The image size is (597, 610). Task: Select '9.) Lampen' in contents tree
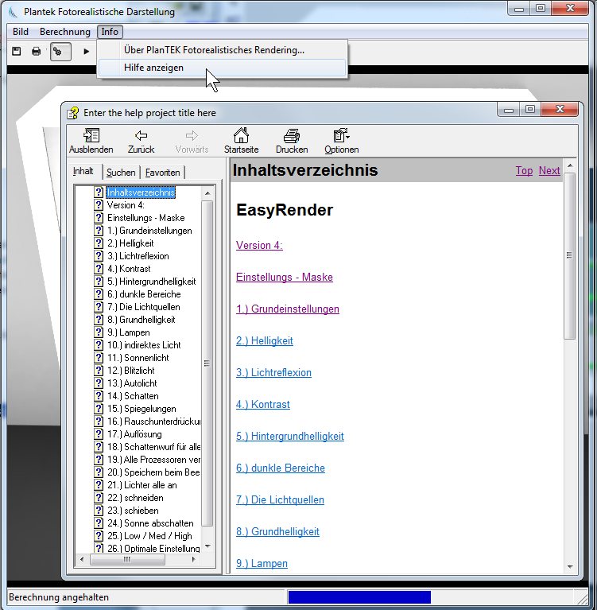(x=128, y=332)
